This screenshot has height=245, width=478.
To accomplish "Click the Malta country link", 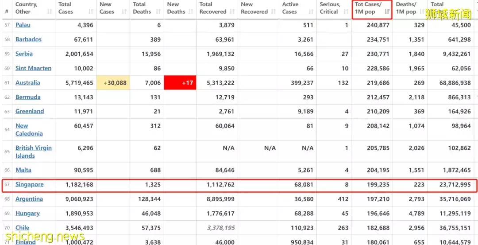I will click(23, 170).
